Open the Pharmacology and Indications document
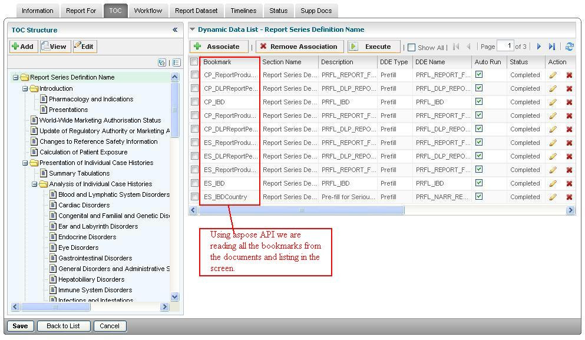585x340 pixels. point(91,99)
